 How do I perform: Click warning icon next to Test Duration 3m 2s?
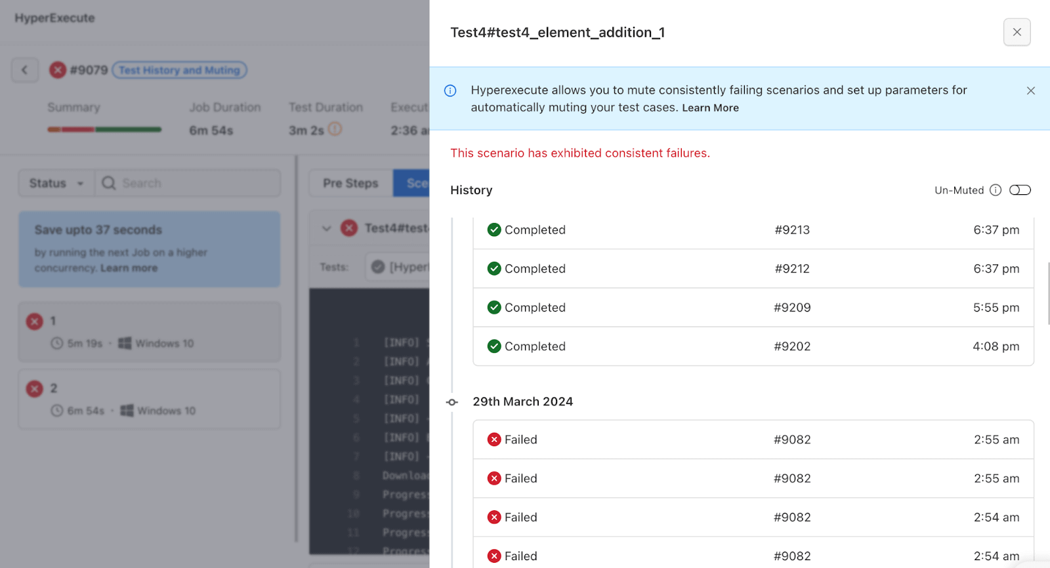tap(335, 129)
